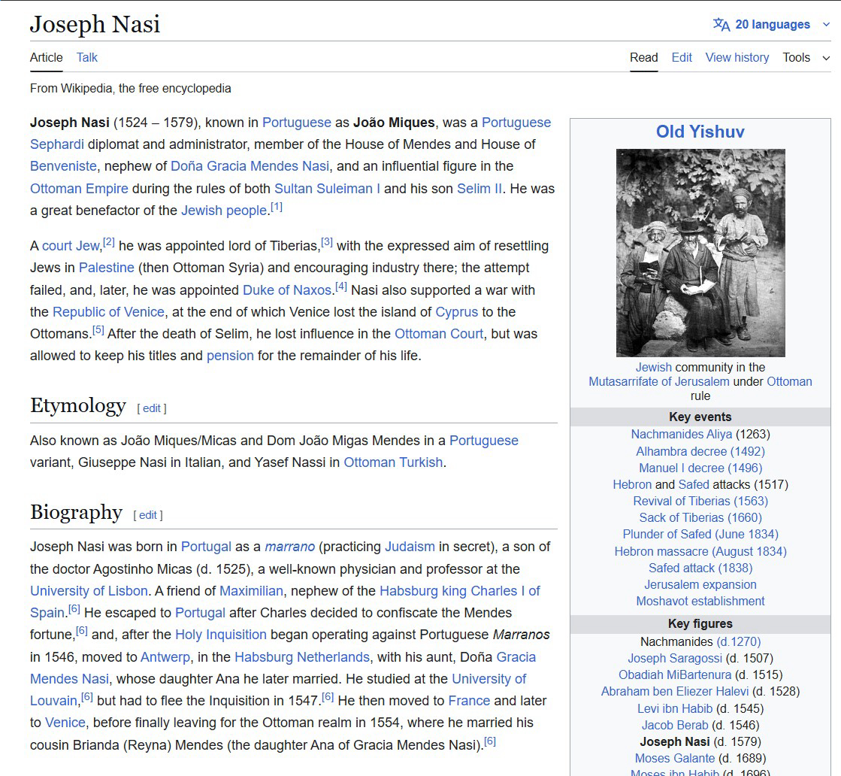Jump to citation reference 4
Screen dimensions: 841x776
(x=341, y=286)
